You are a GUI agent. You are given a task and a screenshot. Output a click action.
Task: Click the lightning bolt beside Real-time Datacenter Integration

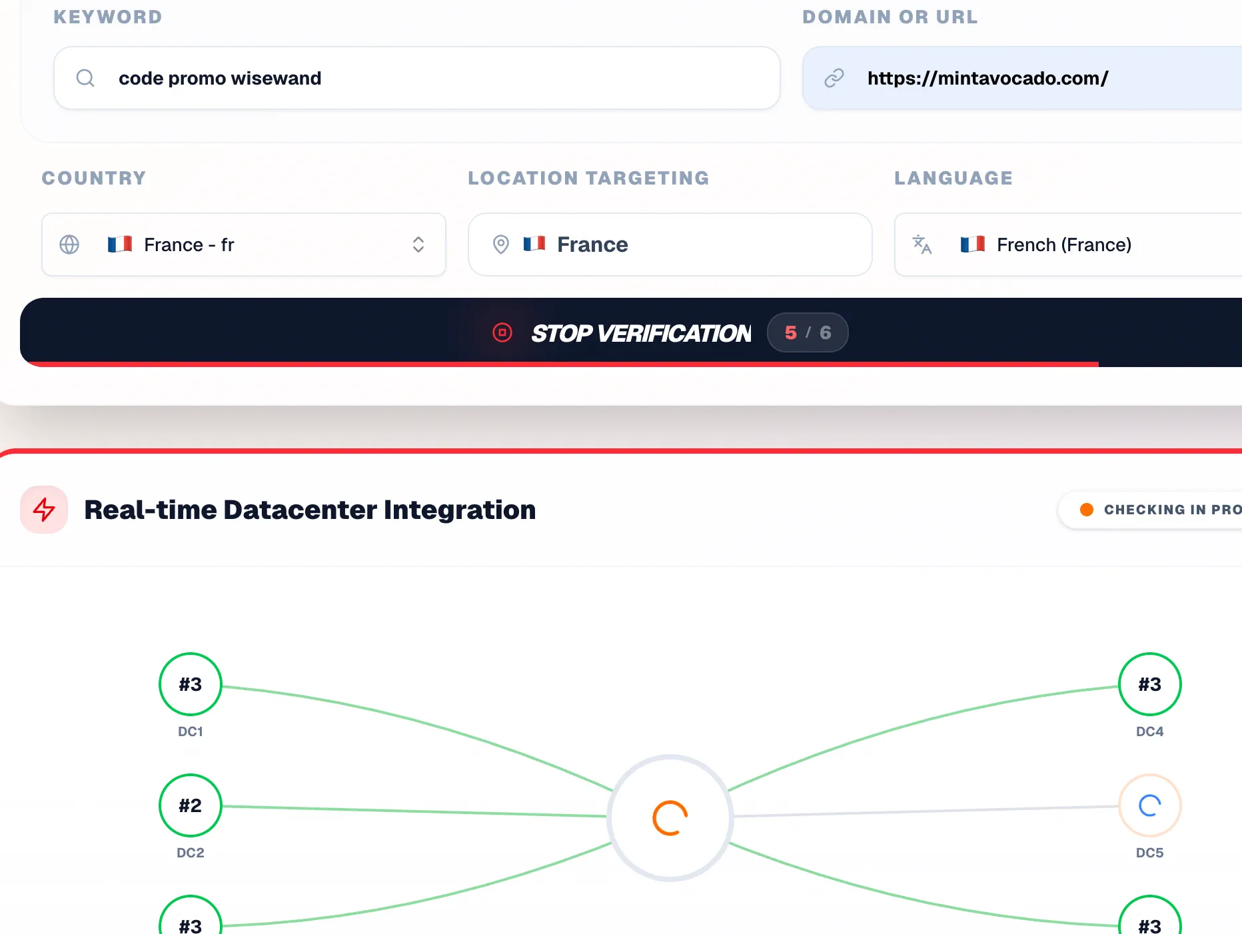pyautogui.click(x=44, y=510)
